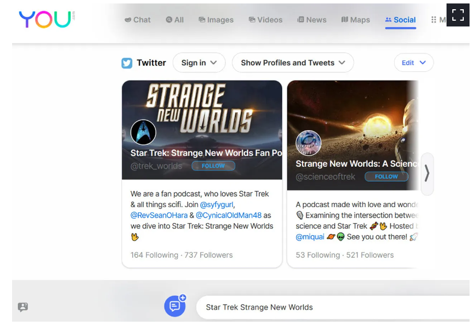Open Show Profiles and Tweets dropdown
This screenshot has width=473, height=328.
(293, 63)
